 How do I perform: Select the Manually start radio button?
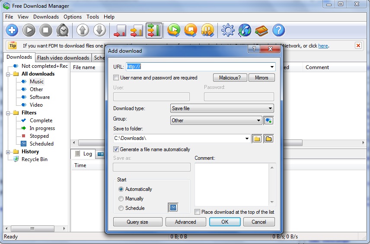pos(121,199)
